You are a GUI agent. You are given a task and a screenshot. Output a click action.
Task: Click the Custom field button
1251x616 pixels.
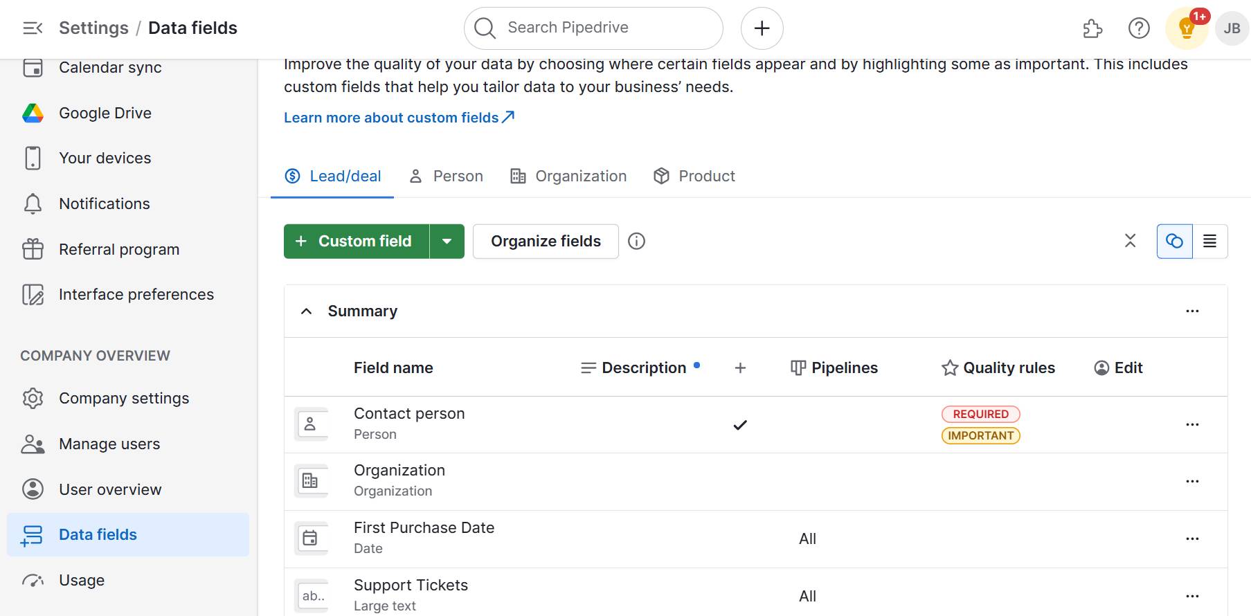pyautogui.click(x=357, y=241)
